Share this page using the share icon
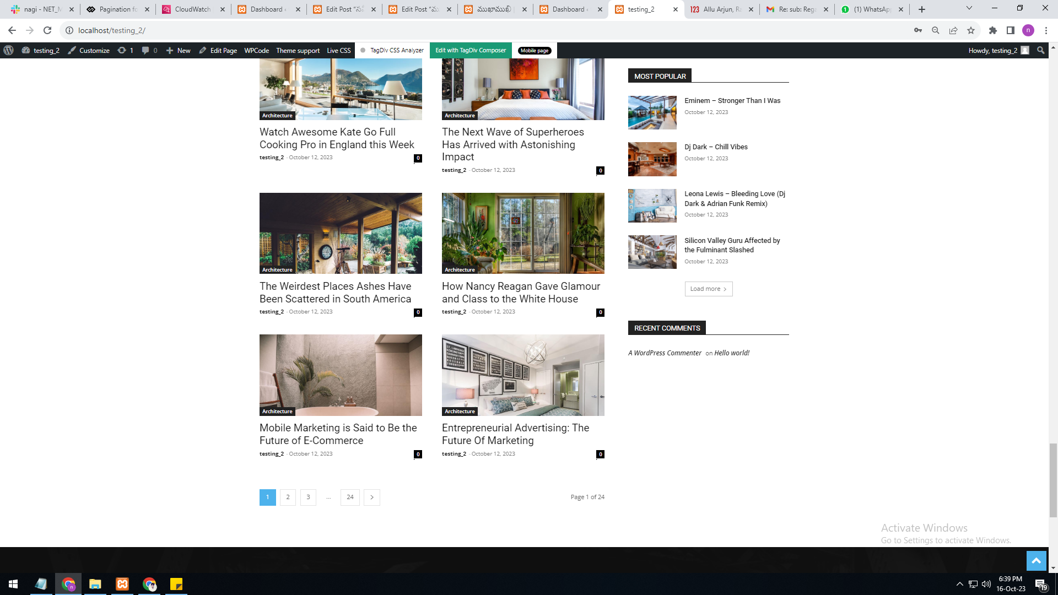The height and width of the screenshot is (595, 1058). pos(953,30)
